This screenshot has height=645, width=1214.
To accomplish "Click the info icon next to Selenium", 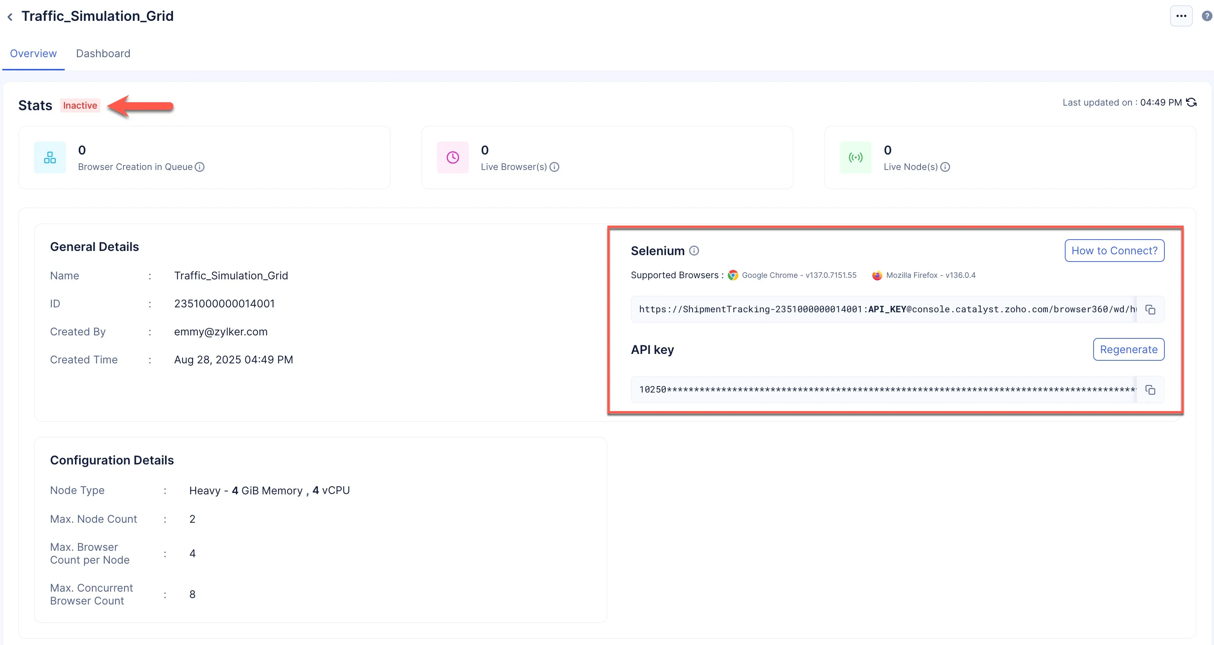I will coord(694,251).
